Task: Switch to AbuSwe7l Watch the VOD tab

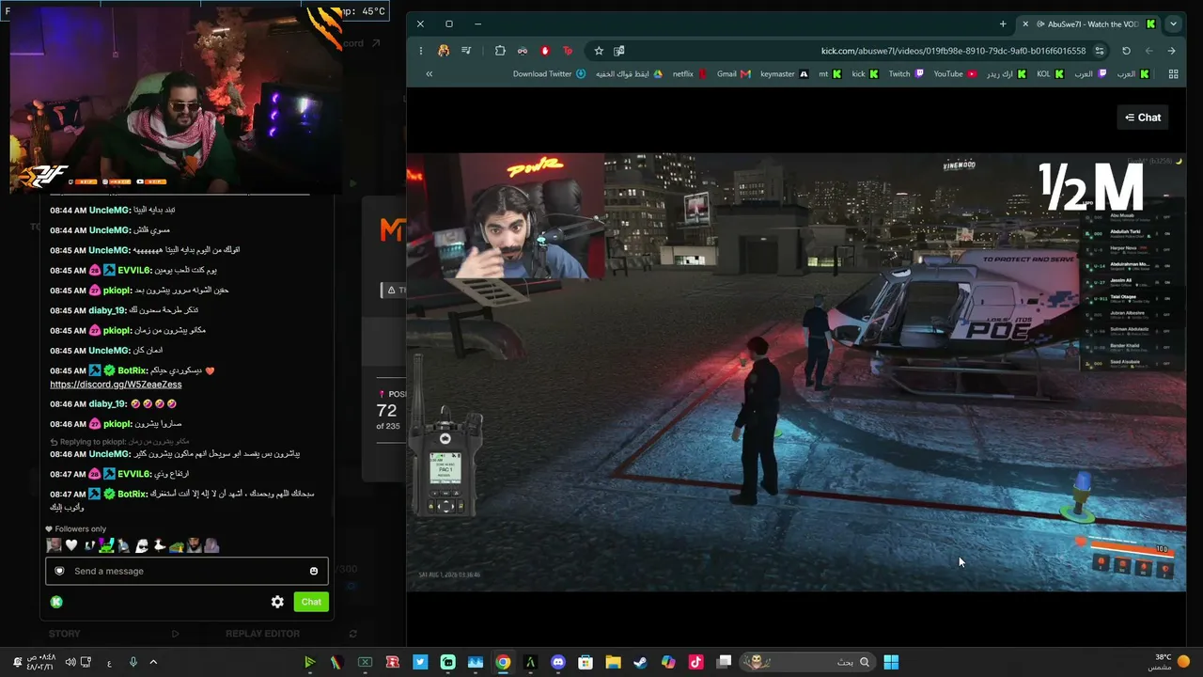Action: (1090, 24)
